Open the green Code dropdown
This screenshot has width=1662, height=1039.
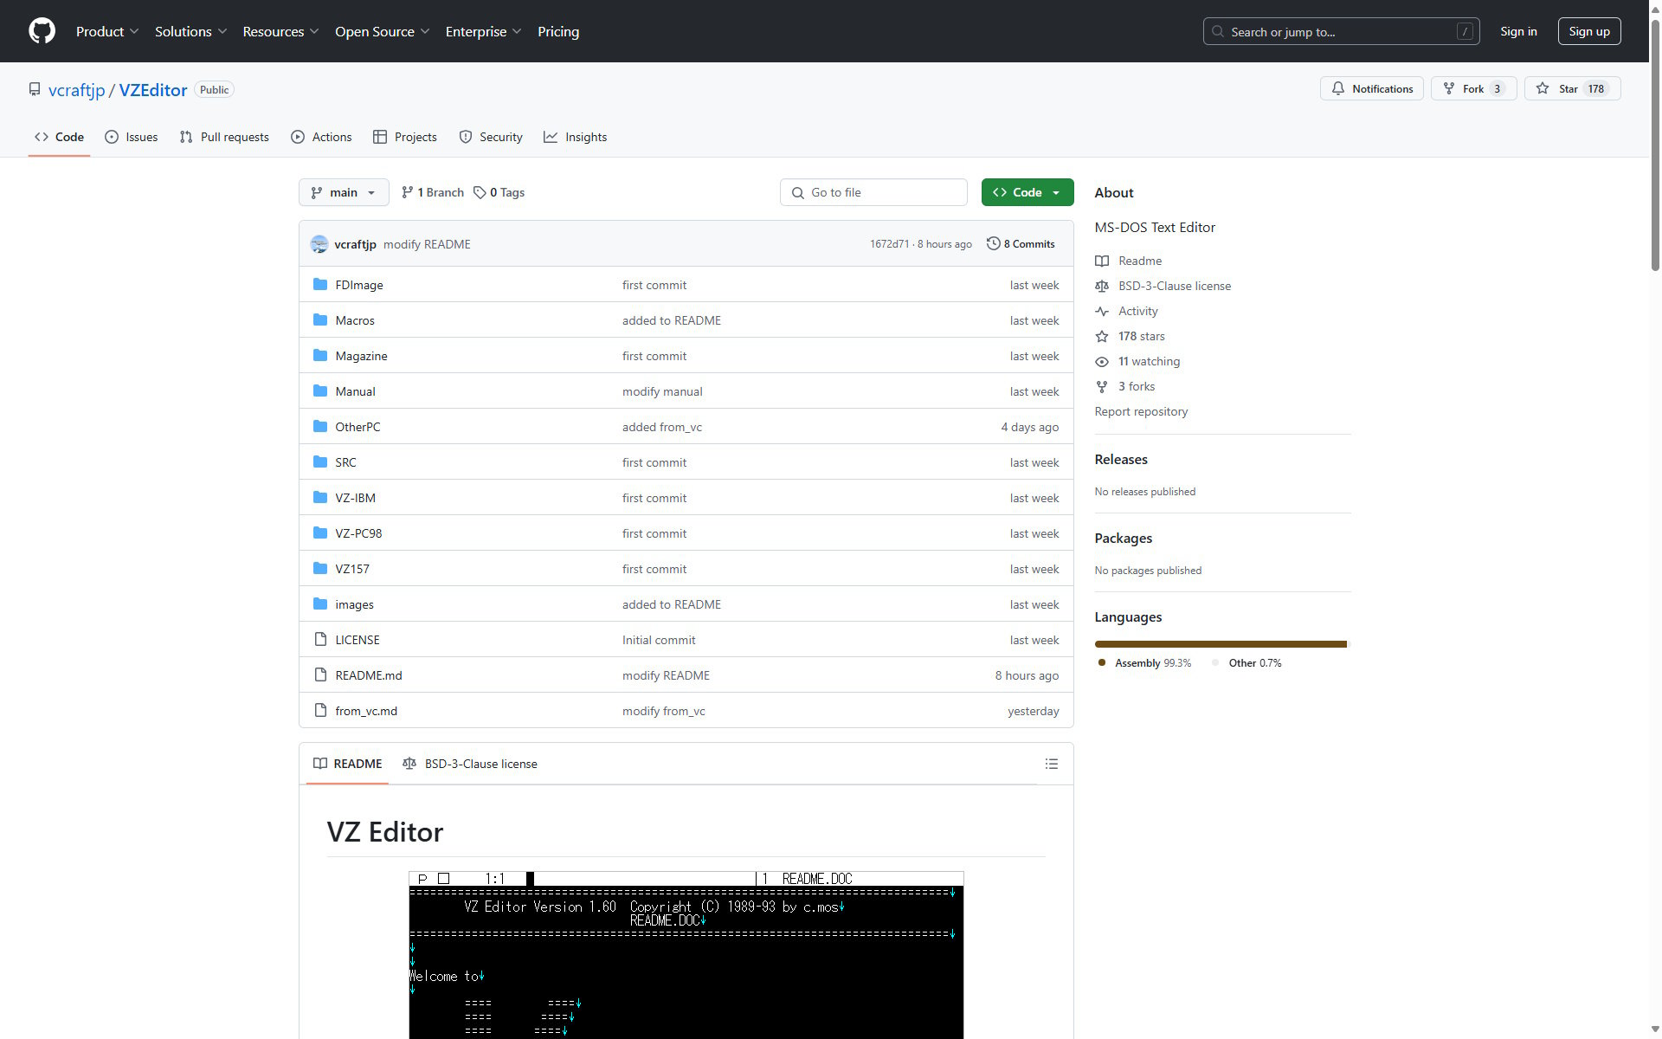click(1027, 192)
